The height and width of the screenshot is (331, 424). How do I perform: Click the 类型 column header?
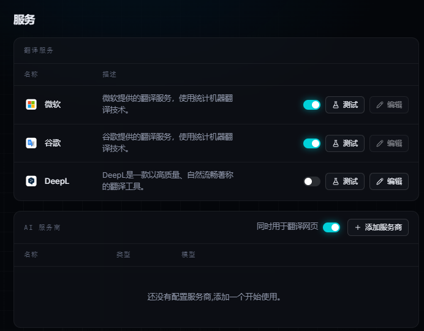click(123, 254)
